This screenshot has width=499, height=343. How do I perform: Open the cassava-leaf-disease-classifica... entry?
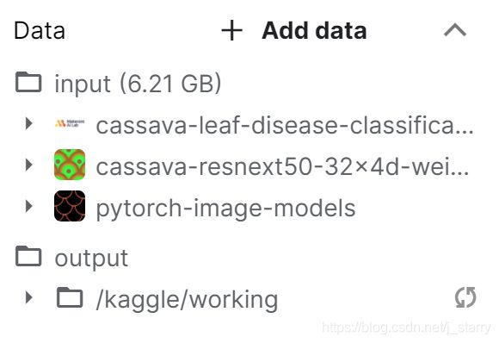tap(285, 125)
